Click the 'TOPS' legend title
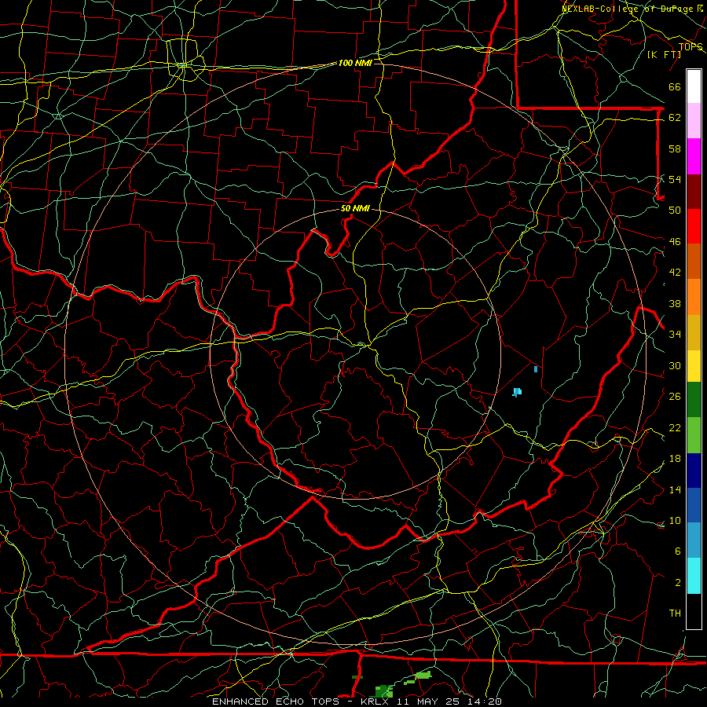 tap(691, 47)
